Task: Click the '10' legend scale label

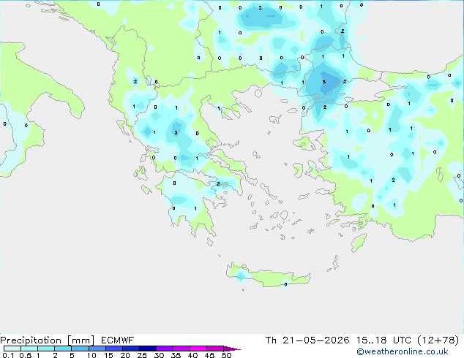Action: coord(91,355)
